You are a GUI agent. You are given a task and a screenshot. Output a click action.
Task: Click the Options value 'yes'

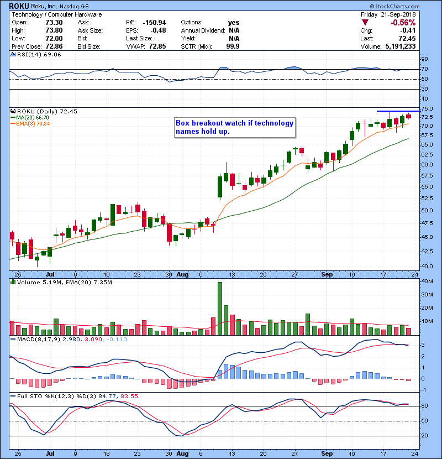234,23
